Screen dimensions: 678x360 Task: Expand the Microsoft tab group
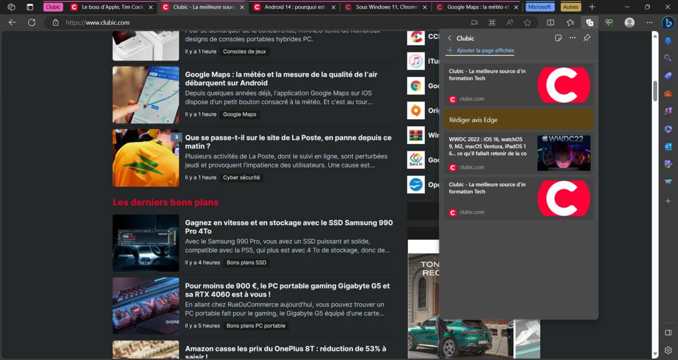pos(540,7)
